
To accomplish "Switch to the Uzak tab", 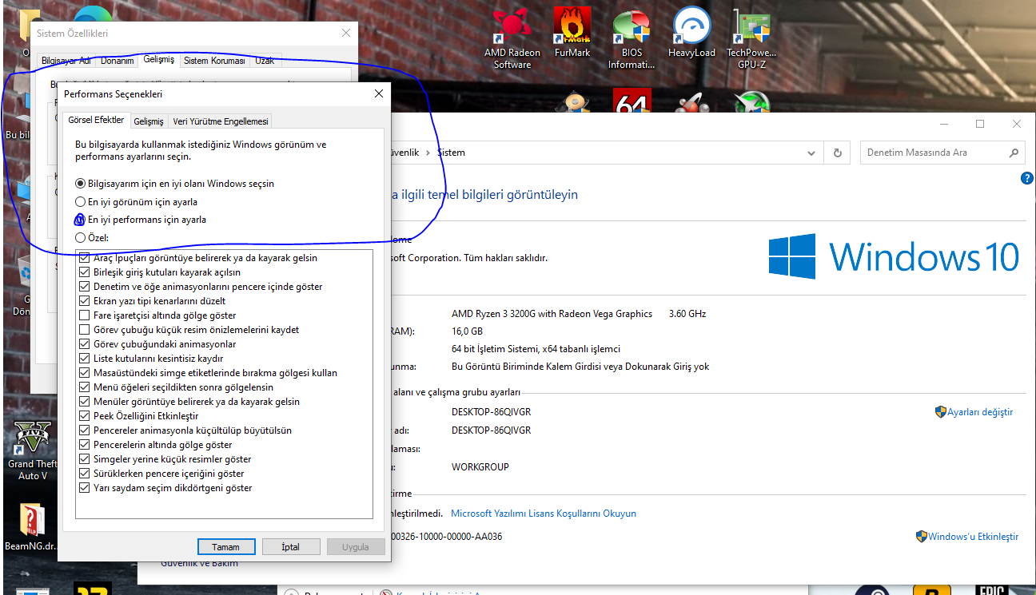I will [x=264, y=61].
